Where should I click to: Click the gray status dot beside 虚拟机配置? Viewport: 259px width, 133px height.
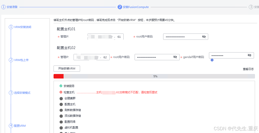[x=61, y=128]
